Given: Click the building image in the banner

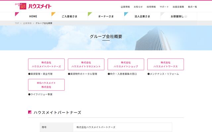Looking at the screenshot, I should tap(153, 39).
